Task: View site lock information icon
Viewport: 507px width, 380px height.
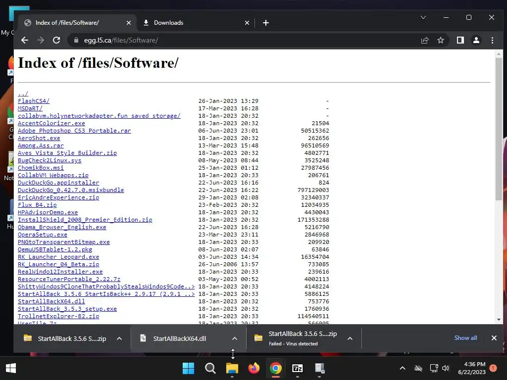Action: click(x=76, y=40)
